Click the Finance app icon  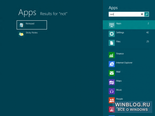pos(112,55)
